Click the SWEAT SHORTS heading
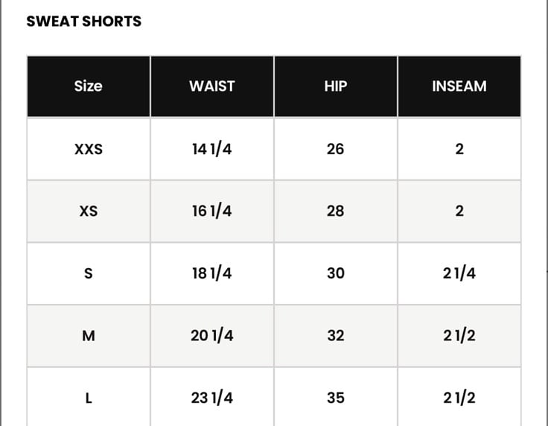The image size is (548, 426). 84,22
